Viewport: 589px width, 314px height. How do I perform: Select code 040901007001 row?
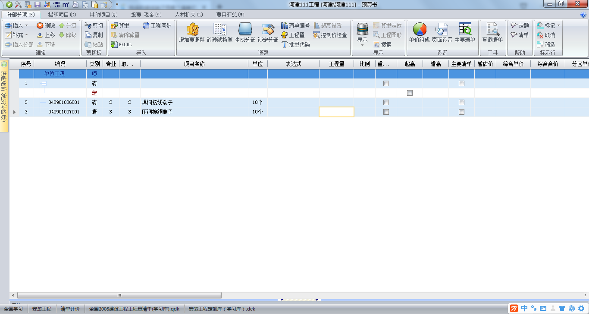(x=64, y=112)
